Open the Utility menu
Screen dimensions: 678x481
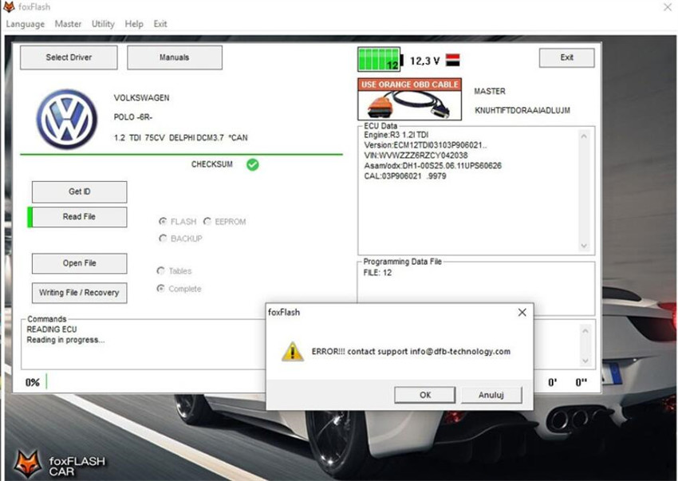[x=103, y=24]
